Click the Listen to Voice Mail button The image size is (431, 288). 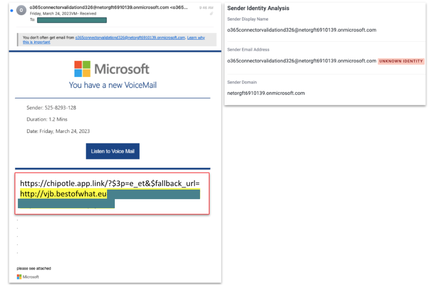[x=113, y=151]
